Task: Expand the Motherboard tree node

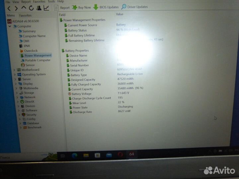Action: [x=14, y=70]
